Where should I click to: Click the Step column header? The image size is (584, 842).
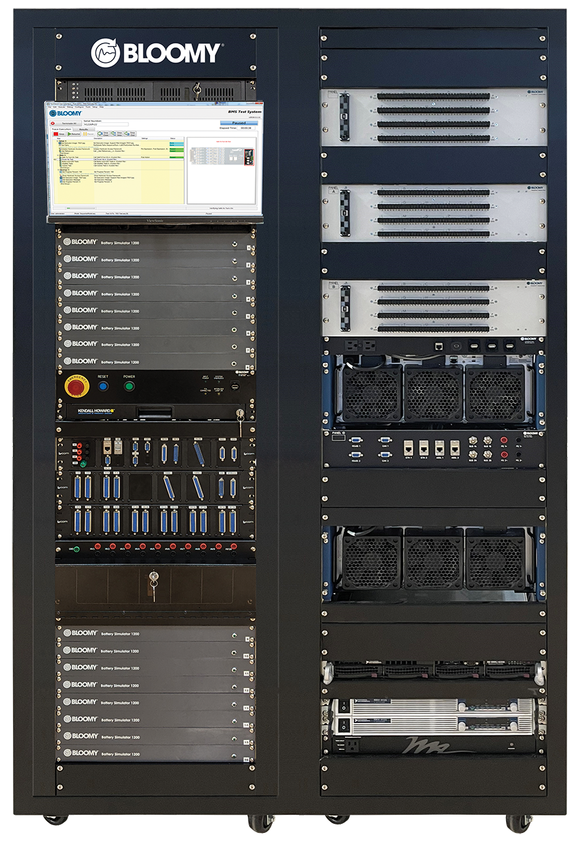[x=58, y=138]
